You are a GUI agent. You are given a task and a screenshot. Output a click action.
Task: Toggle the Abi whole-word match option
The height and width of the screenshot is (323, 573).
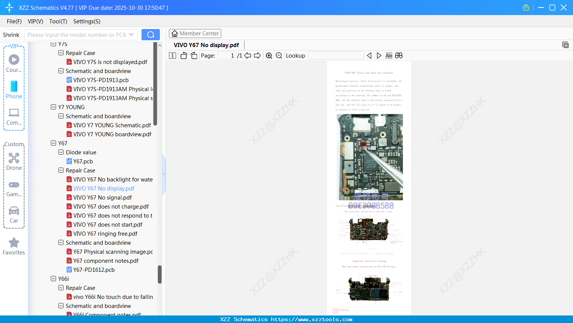tap(389, 56)
